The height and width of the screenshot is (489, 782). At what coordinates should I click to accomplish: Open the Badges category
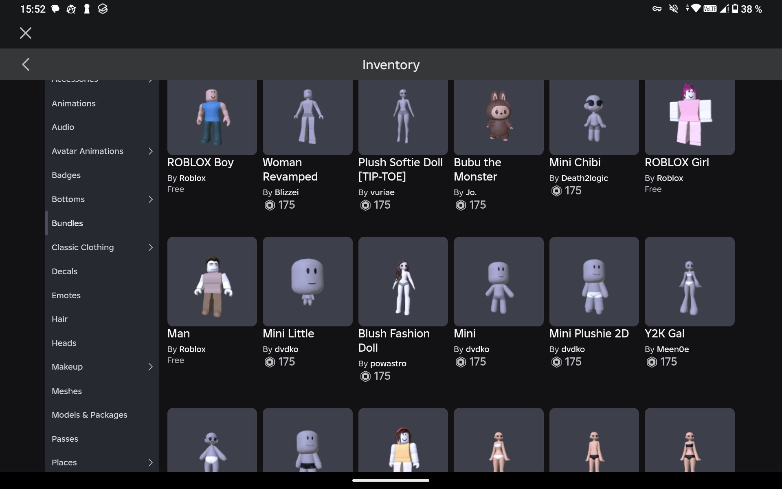click(x=102, y=175)
